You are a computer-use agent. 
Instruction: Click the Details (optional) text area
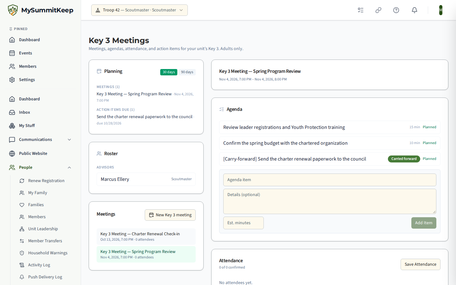point(330,201)
